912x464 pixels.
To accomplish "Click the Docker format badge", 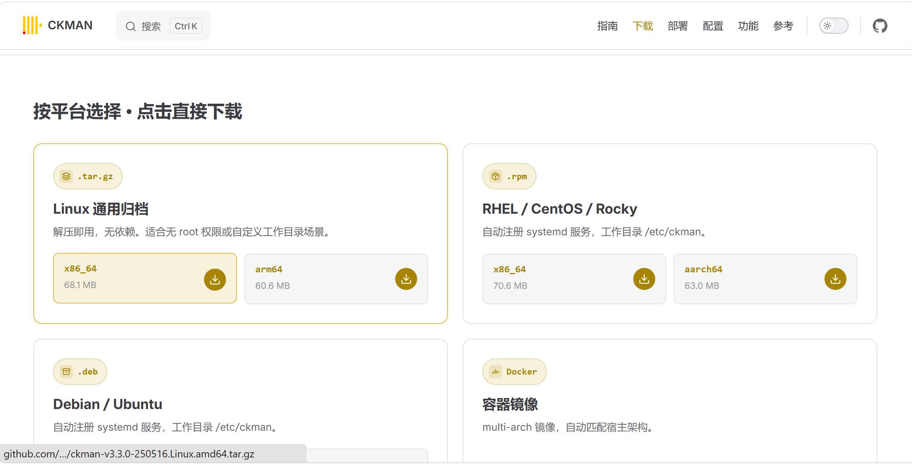I will [x=515, y=372].
